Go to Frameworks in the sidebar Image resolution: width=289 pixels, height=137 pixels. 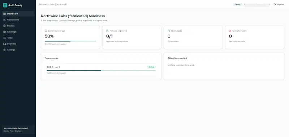[18, 20]
